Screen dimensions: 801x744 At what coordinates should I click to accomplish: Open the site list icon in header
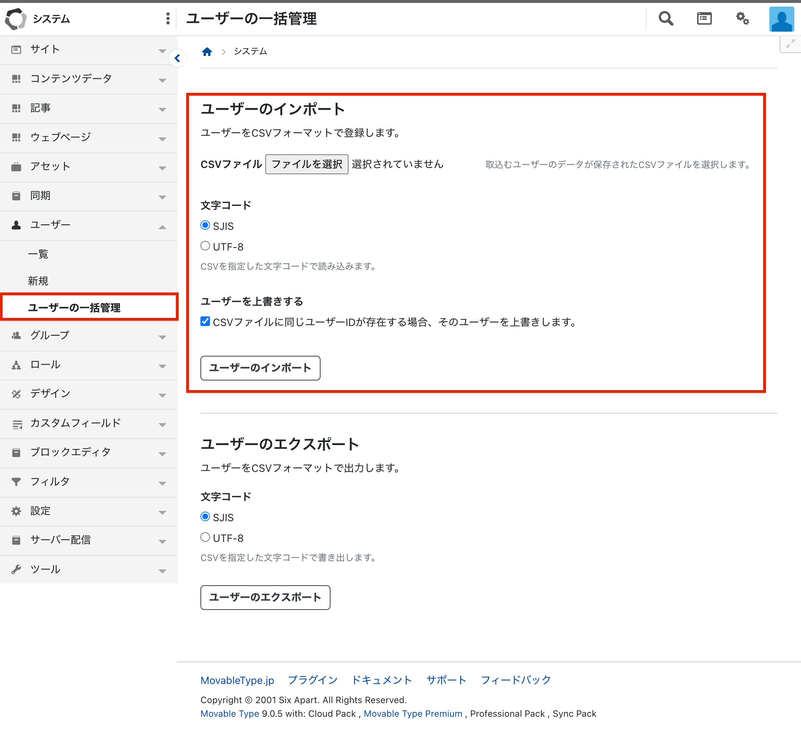(x=704, y=18)
